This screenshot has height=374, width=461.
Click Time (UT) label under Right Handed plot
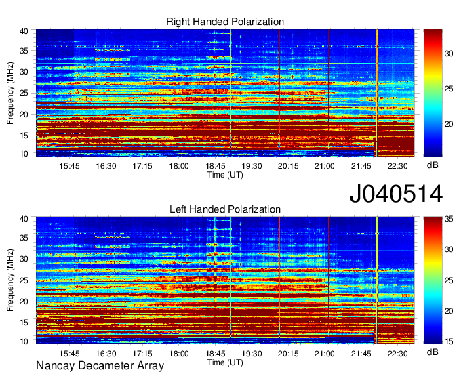click(225, 175)
